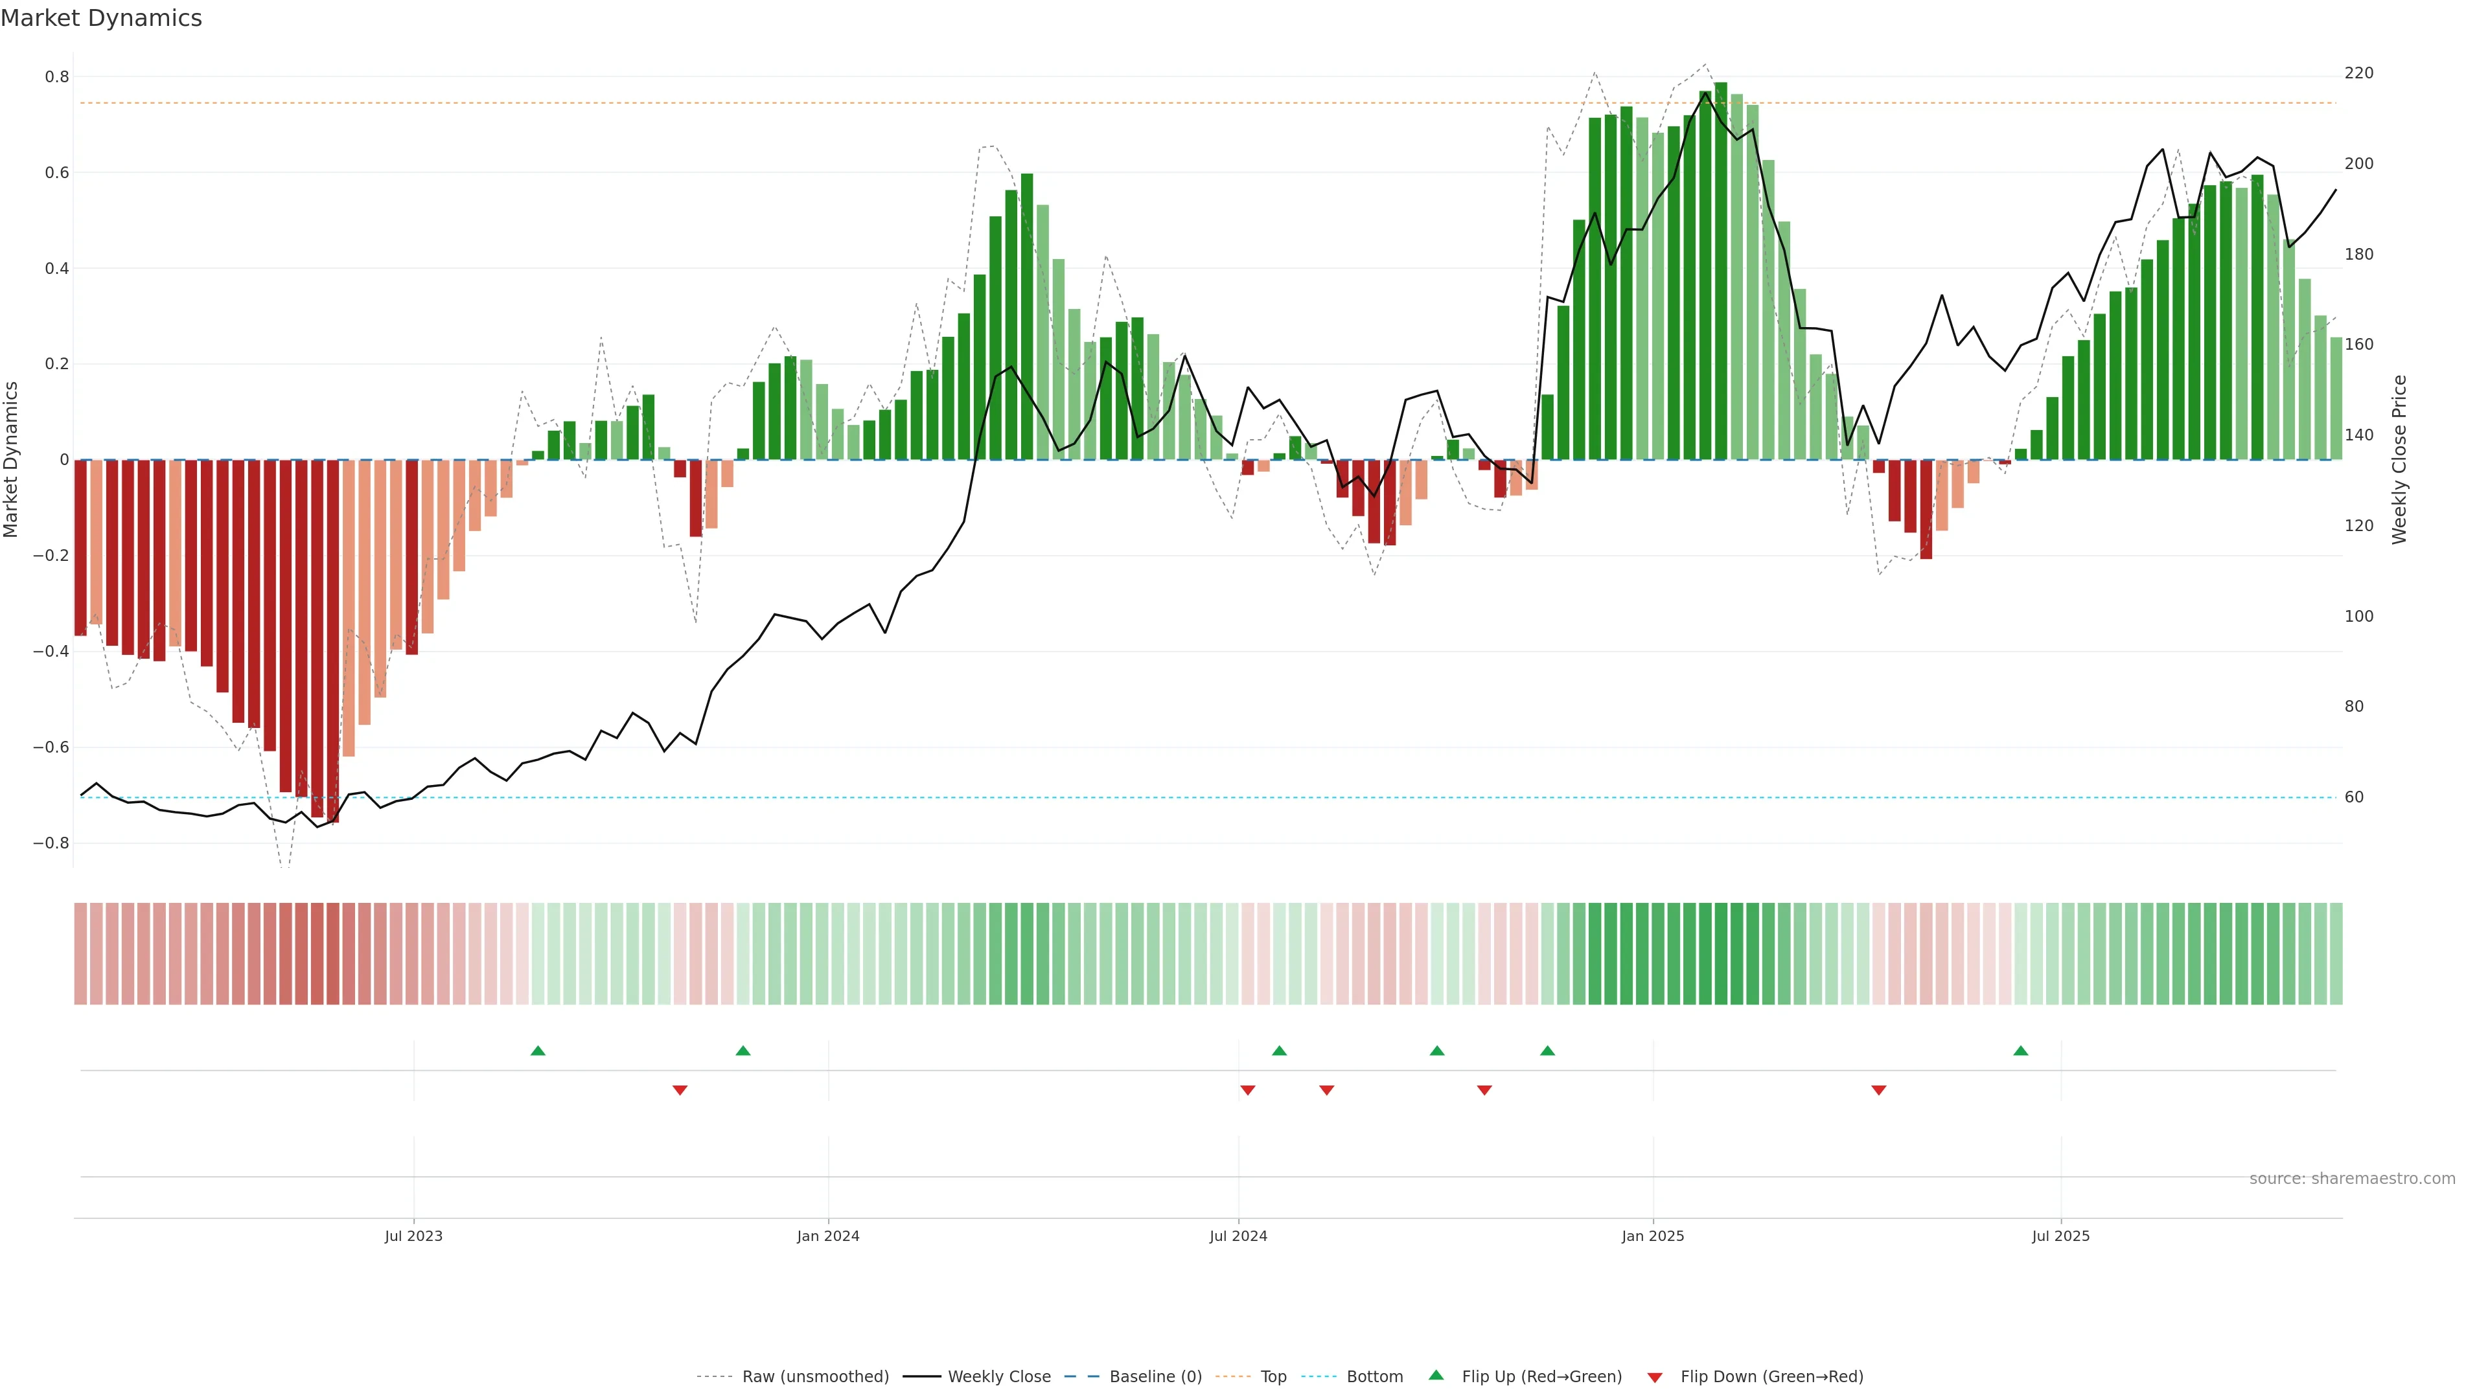The height and width of the screenshot is (1399, 2488).
Task: Click the 220 right axis tick label
Action: click(x=2358, y=73)
